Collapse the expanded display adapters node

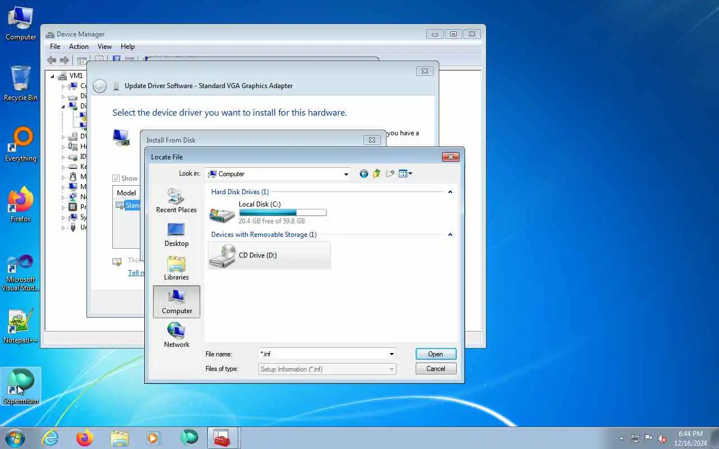click(63, 106)
